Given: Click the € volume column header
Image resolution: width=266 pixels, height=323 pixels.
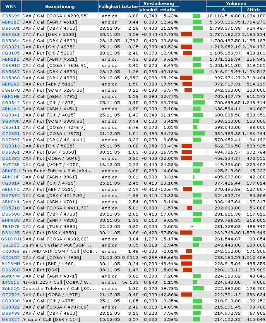Looking at the screenshot, I should pyautogui.click(x=223, y=9).
